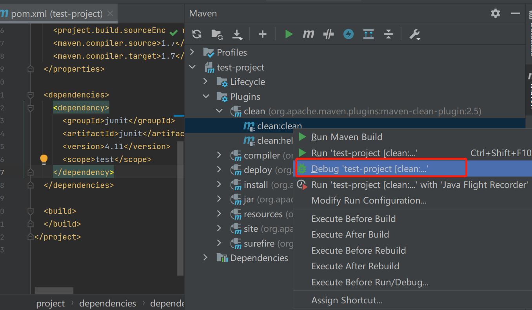
Task: Generate sources and update folders icon
Action: [x=217, y=34]
